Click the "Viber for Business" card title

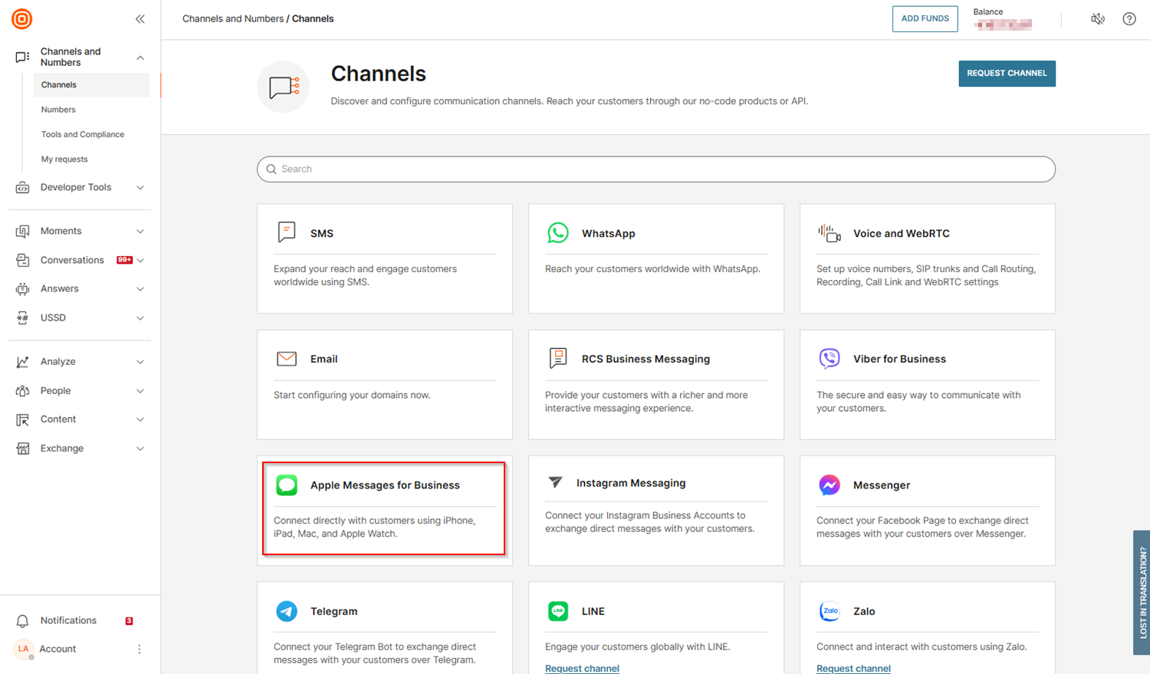pos(899,359)
